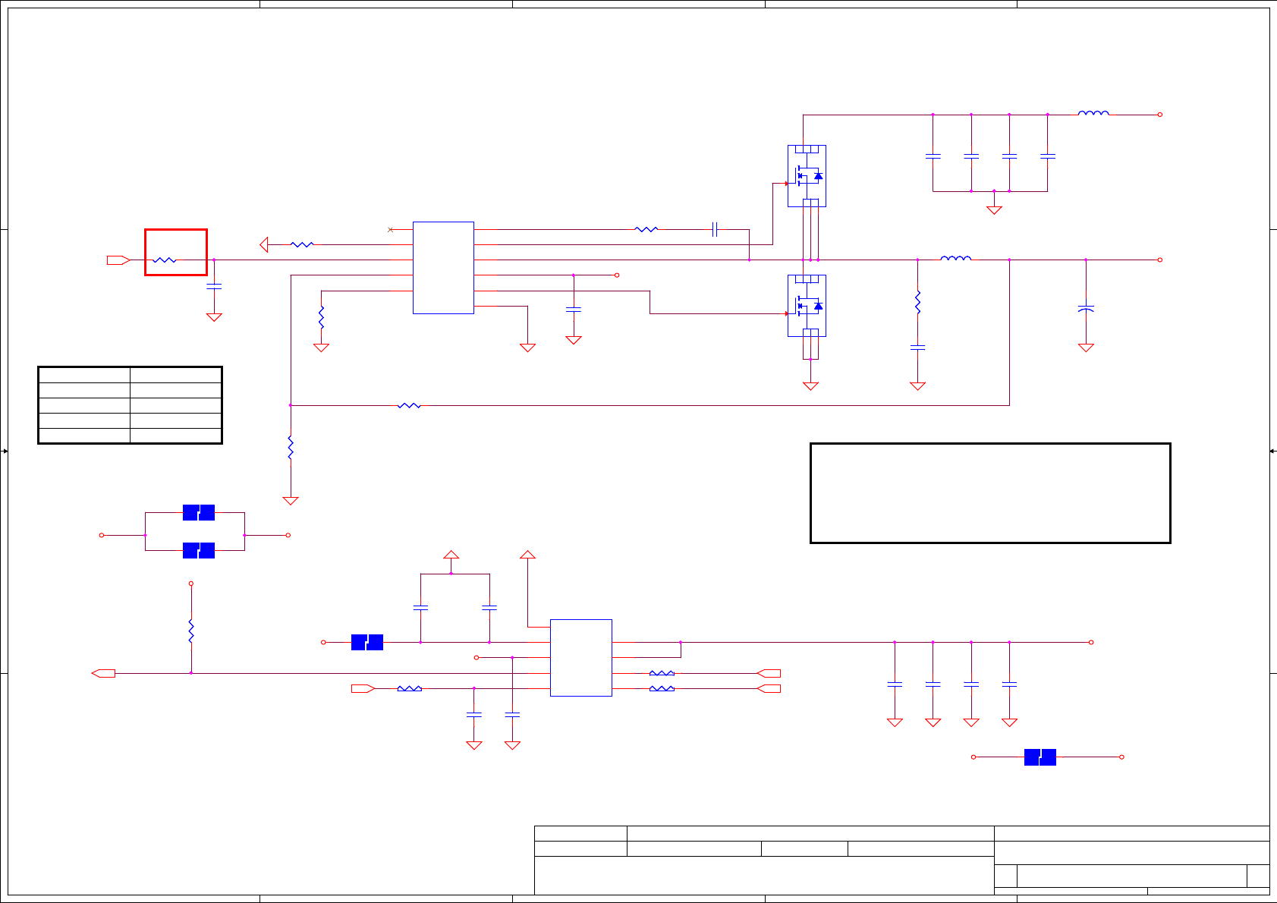1277x903 pixels.
Task: Click the inductor after the MOSFET switch node
Action: pos(955,259)
